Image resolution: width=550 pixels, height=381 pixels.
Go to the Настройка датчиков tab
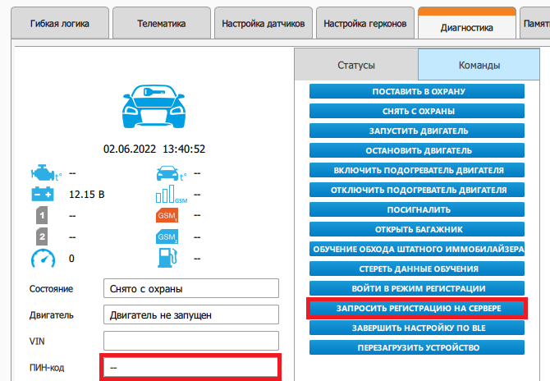[263, 24]
